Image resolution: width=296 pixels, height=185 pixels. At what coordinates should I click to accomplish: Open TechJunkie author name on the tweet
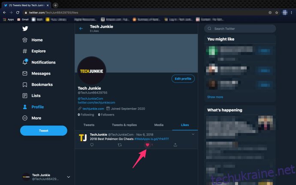pyautogui.click(x=98, y=134)
